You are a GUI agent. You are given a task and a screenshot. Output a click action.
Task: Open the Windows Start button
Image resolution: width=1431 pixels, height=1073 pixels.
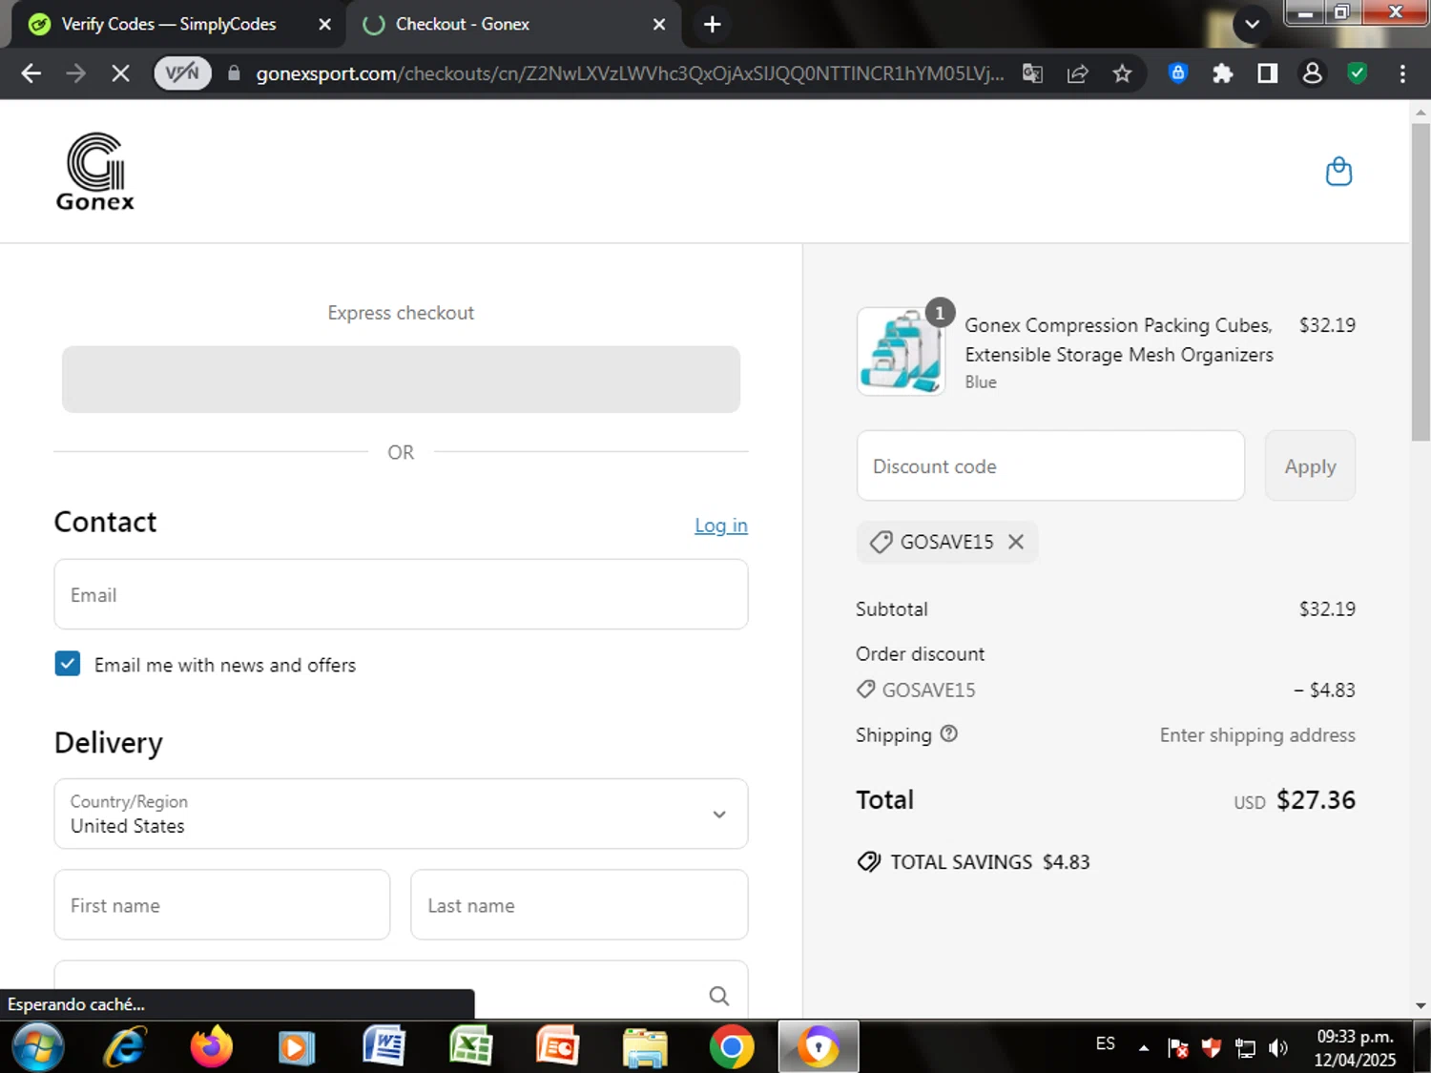38,1047
